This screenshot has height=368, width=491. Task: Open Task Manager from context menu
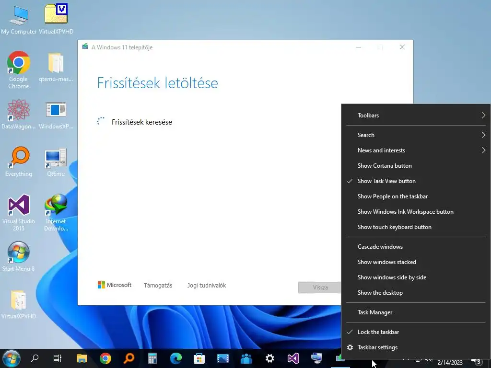point(416,312)
